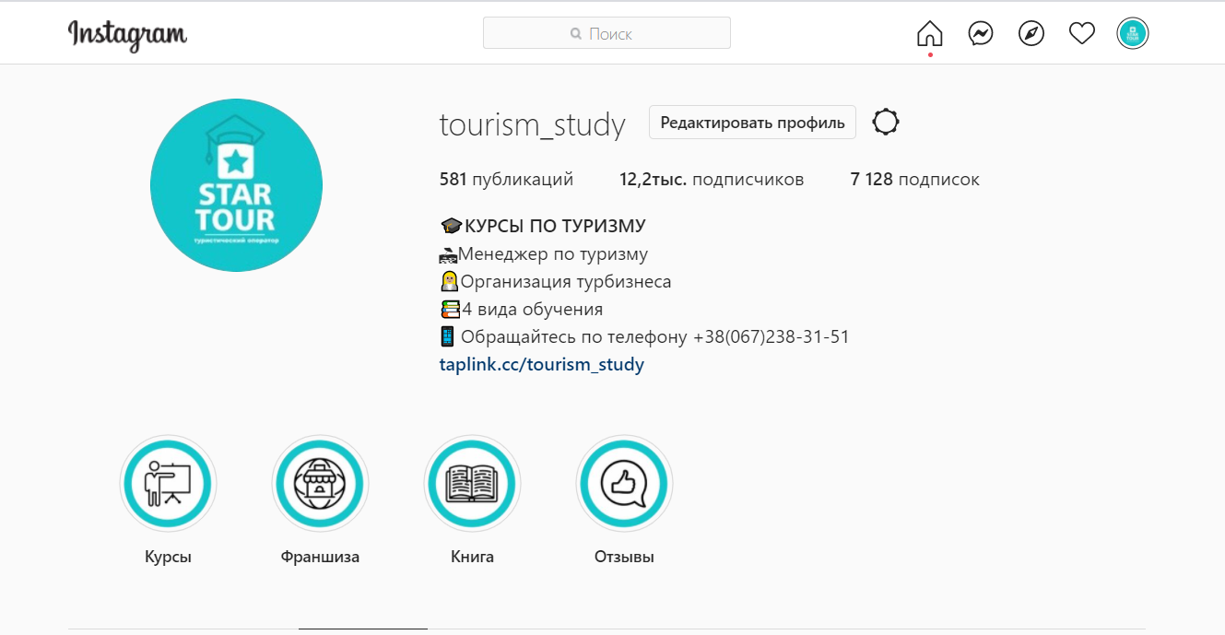Click the tourism_study username

533,124
